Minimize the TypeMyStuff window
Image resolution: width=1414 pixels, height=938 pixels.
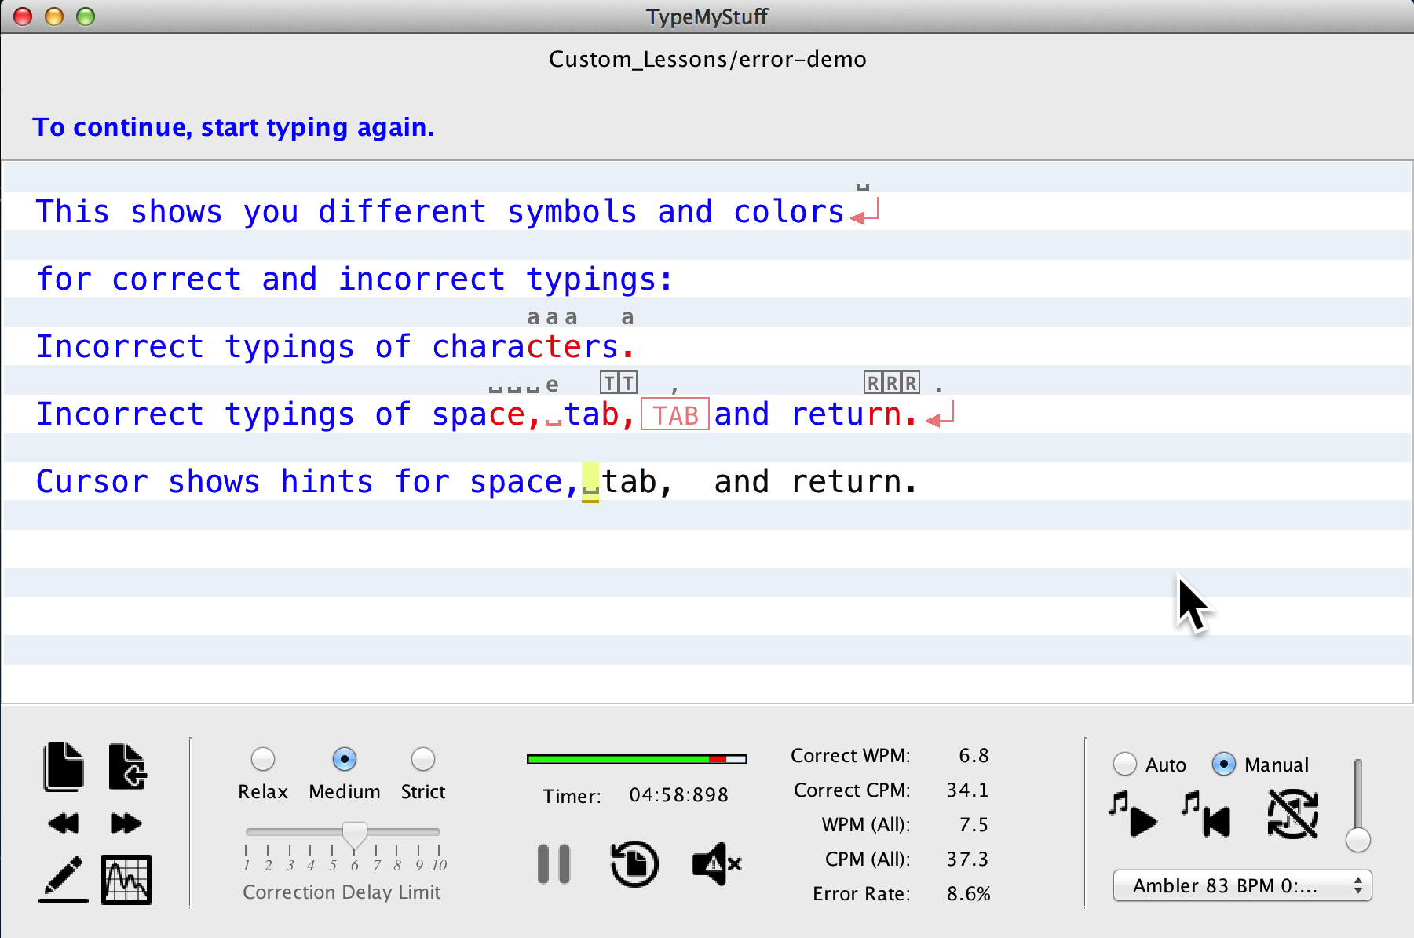54,16
